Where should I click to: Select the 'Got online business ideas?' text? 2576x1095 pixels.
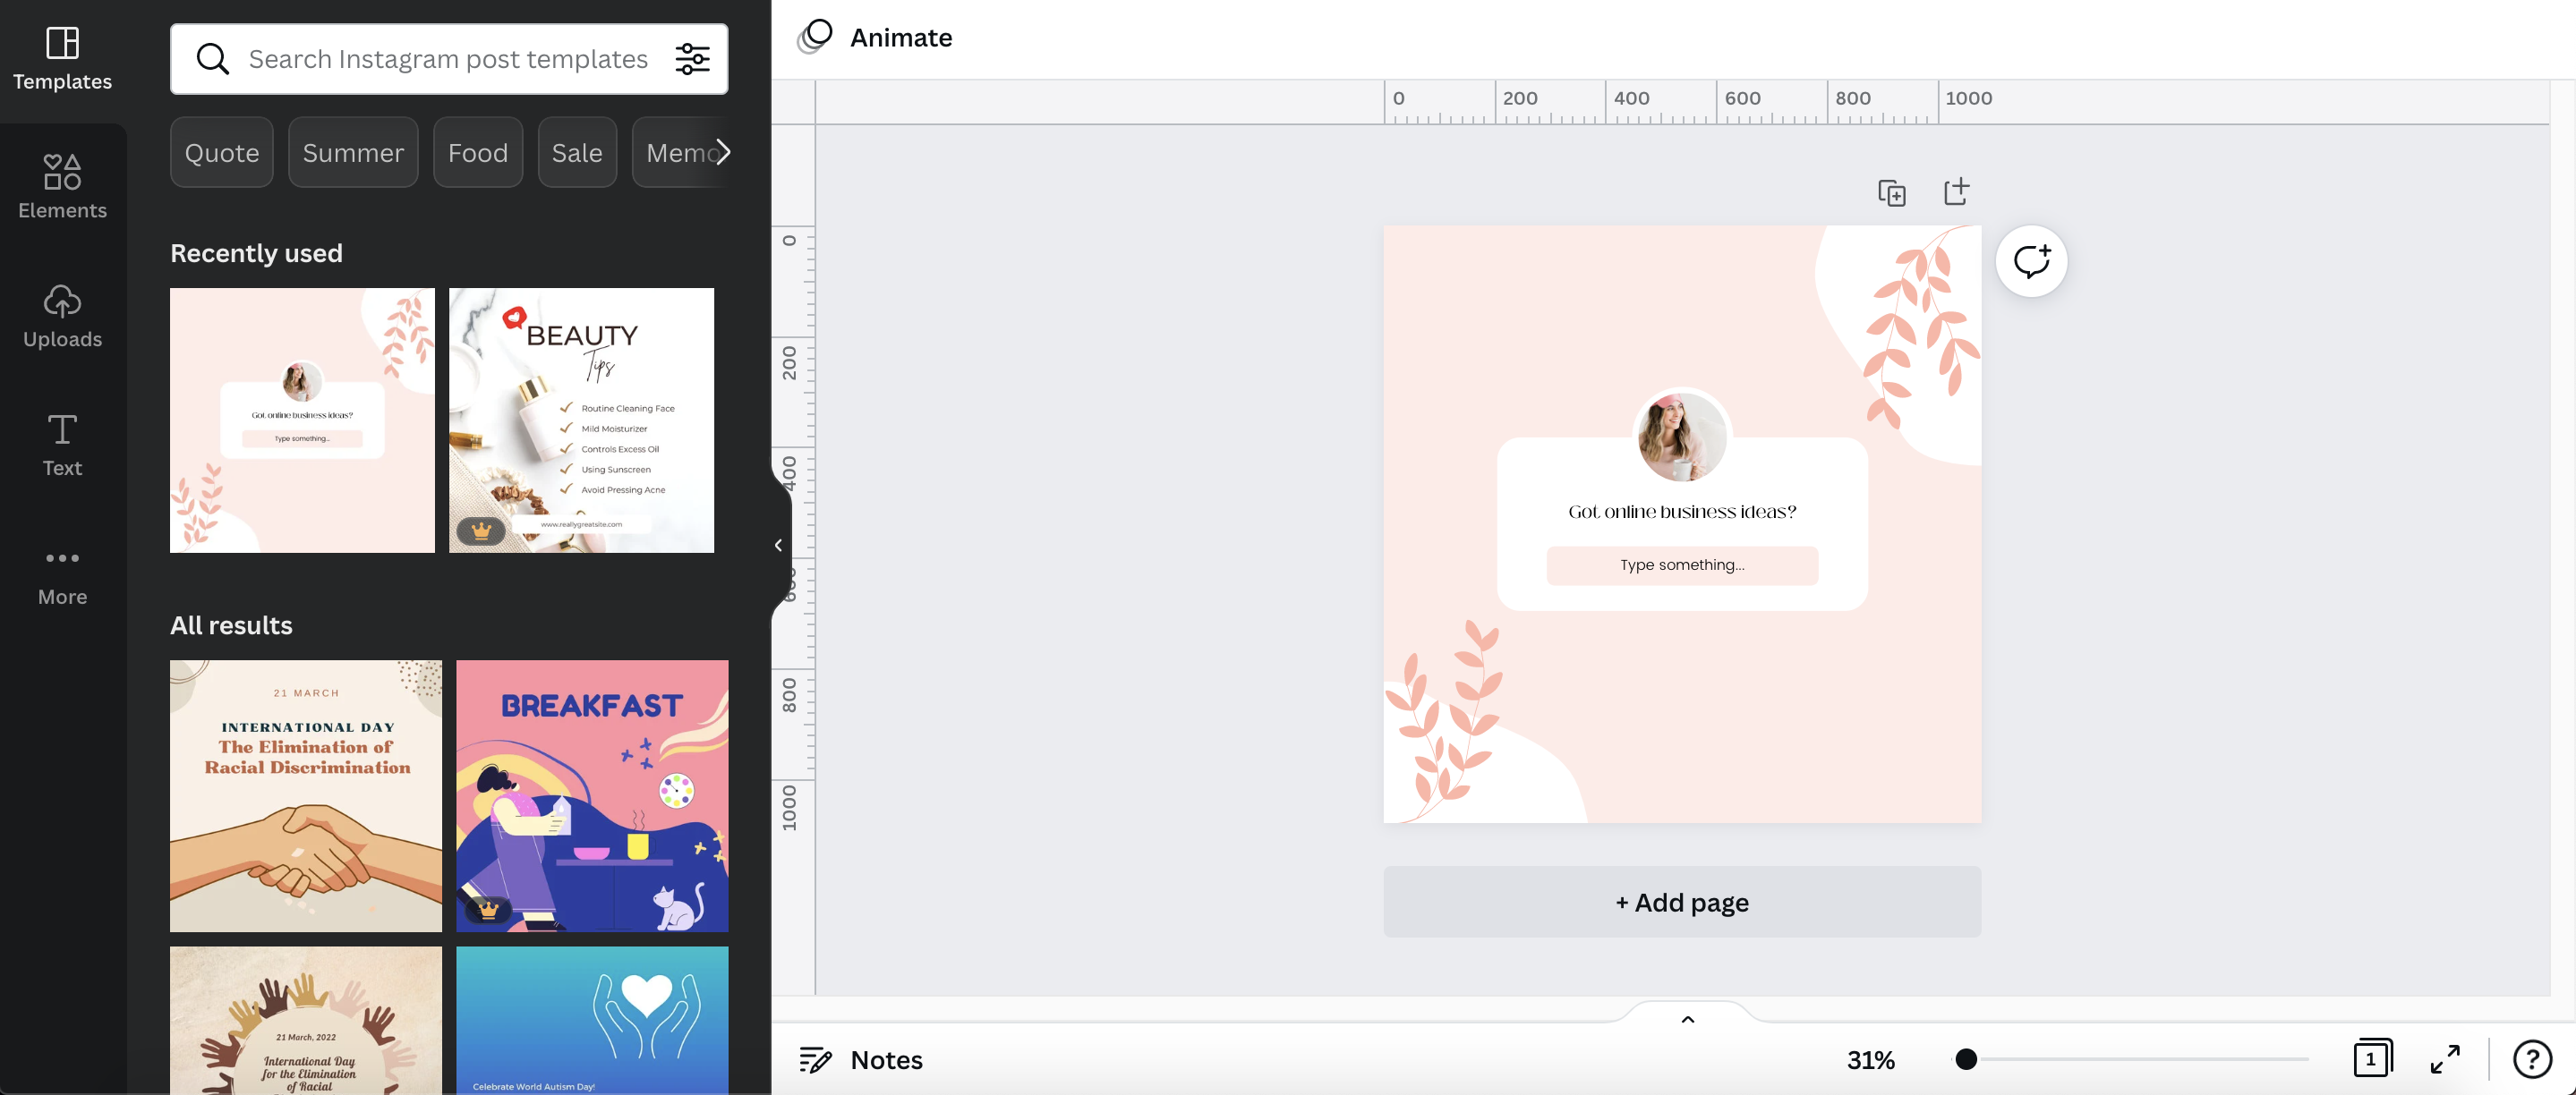1682,512
